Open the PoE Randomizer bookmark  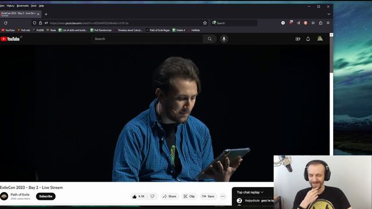tap(101, 30)
